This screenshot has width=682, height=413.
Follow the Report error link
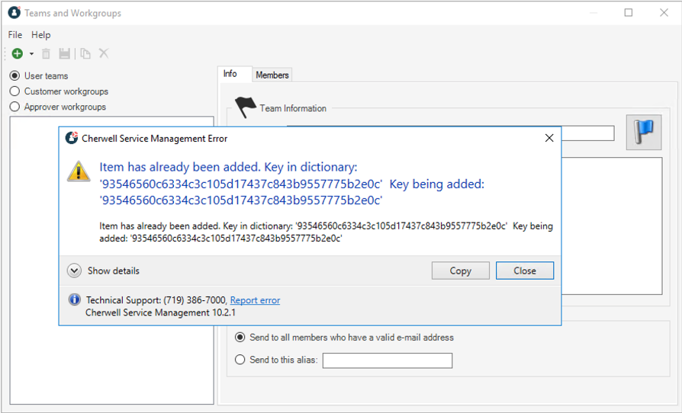(255, 300)
